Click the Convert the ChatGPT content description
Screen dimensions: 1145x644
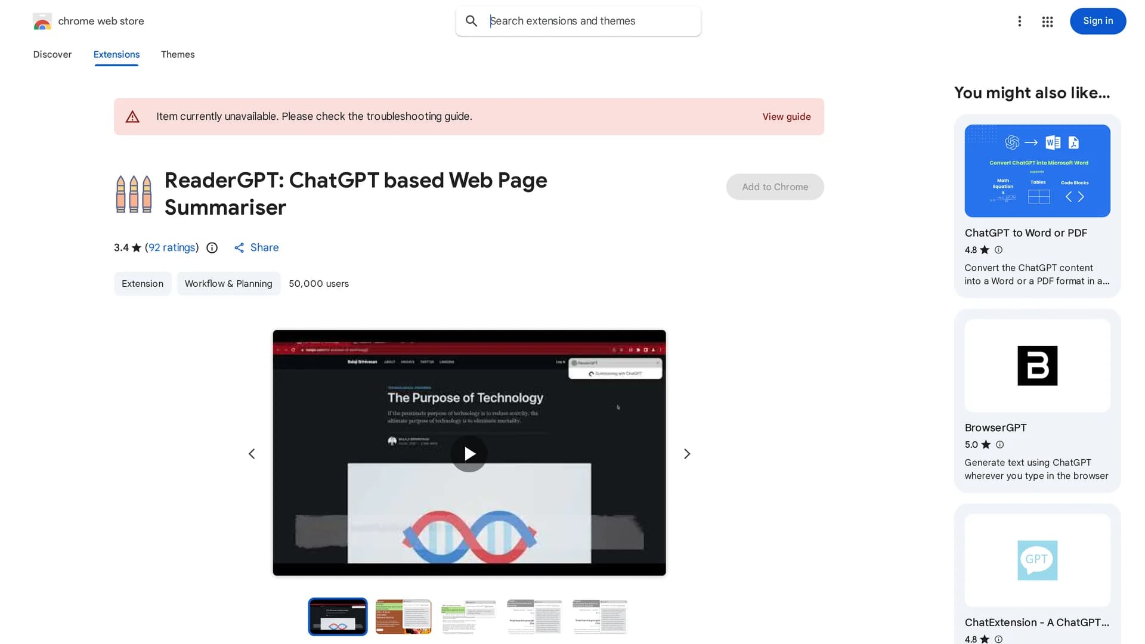pyautogui.click(x=1036, y=274)
